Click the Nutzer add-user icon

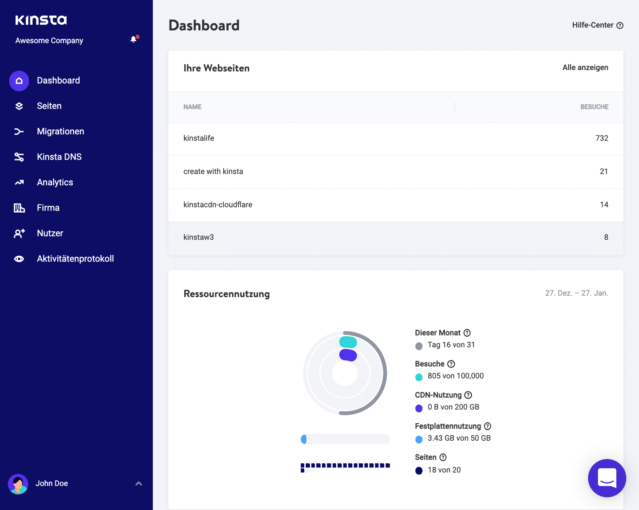pyautogui.click(x=19, y=233)
